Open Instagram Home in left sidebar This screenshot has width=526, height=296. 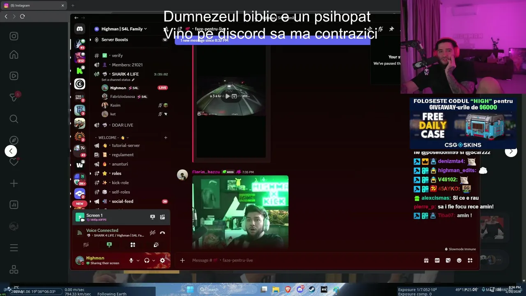[x=14, y=55]
